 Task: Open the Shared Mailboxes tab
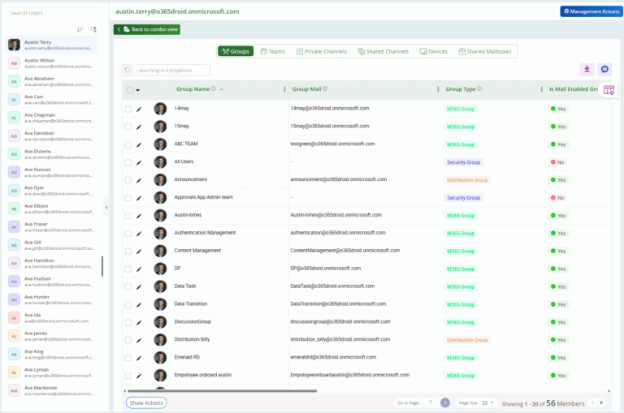tap(484, 51)
